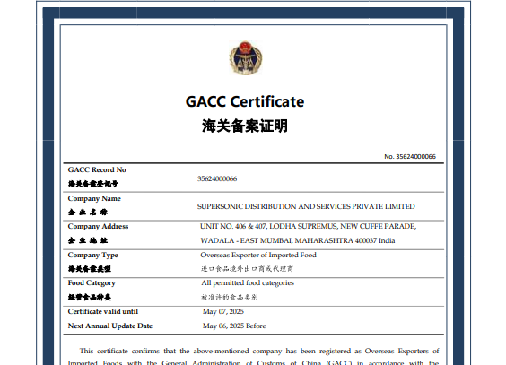Click the certificate number 'No. 35624000066'

point(410,157)
